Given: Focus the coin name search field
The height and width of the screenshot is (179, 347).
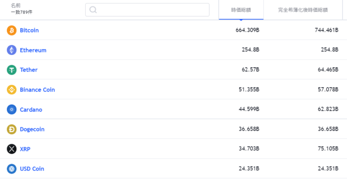Looking at the screenshot, I should 147,10.
